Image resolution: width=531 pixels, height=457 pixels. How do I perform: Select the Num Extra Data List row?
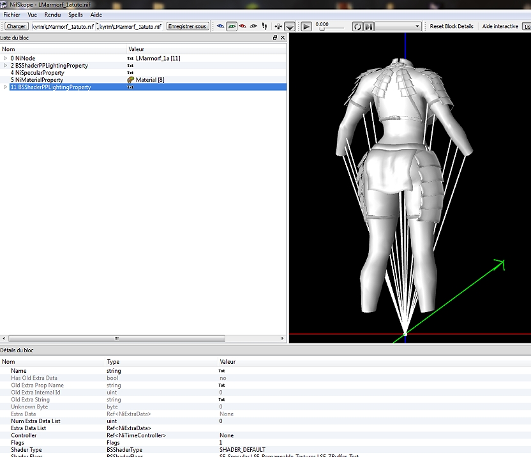coord(265,421)
